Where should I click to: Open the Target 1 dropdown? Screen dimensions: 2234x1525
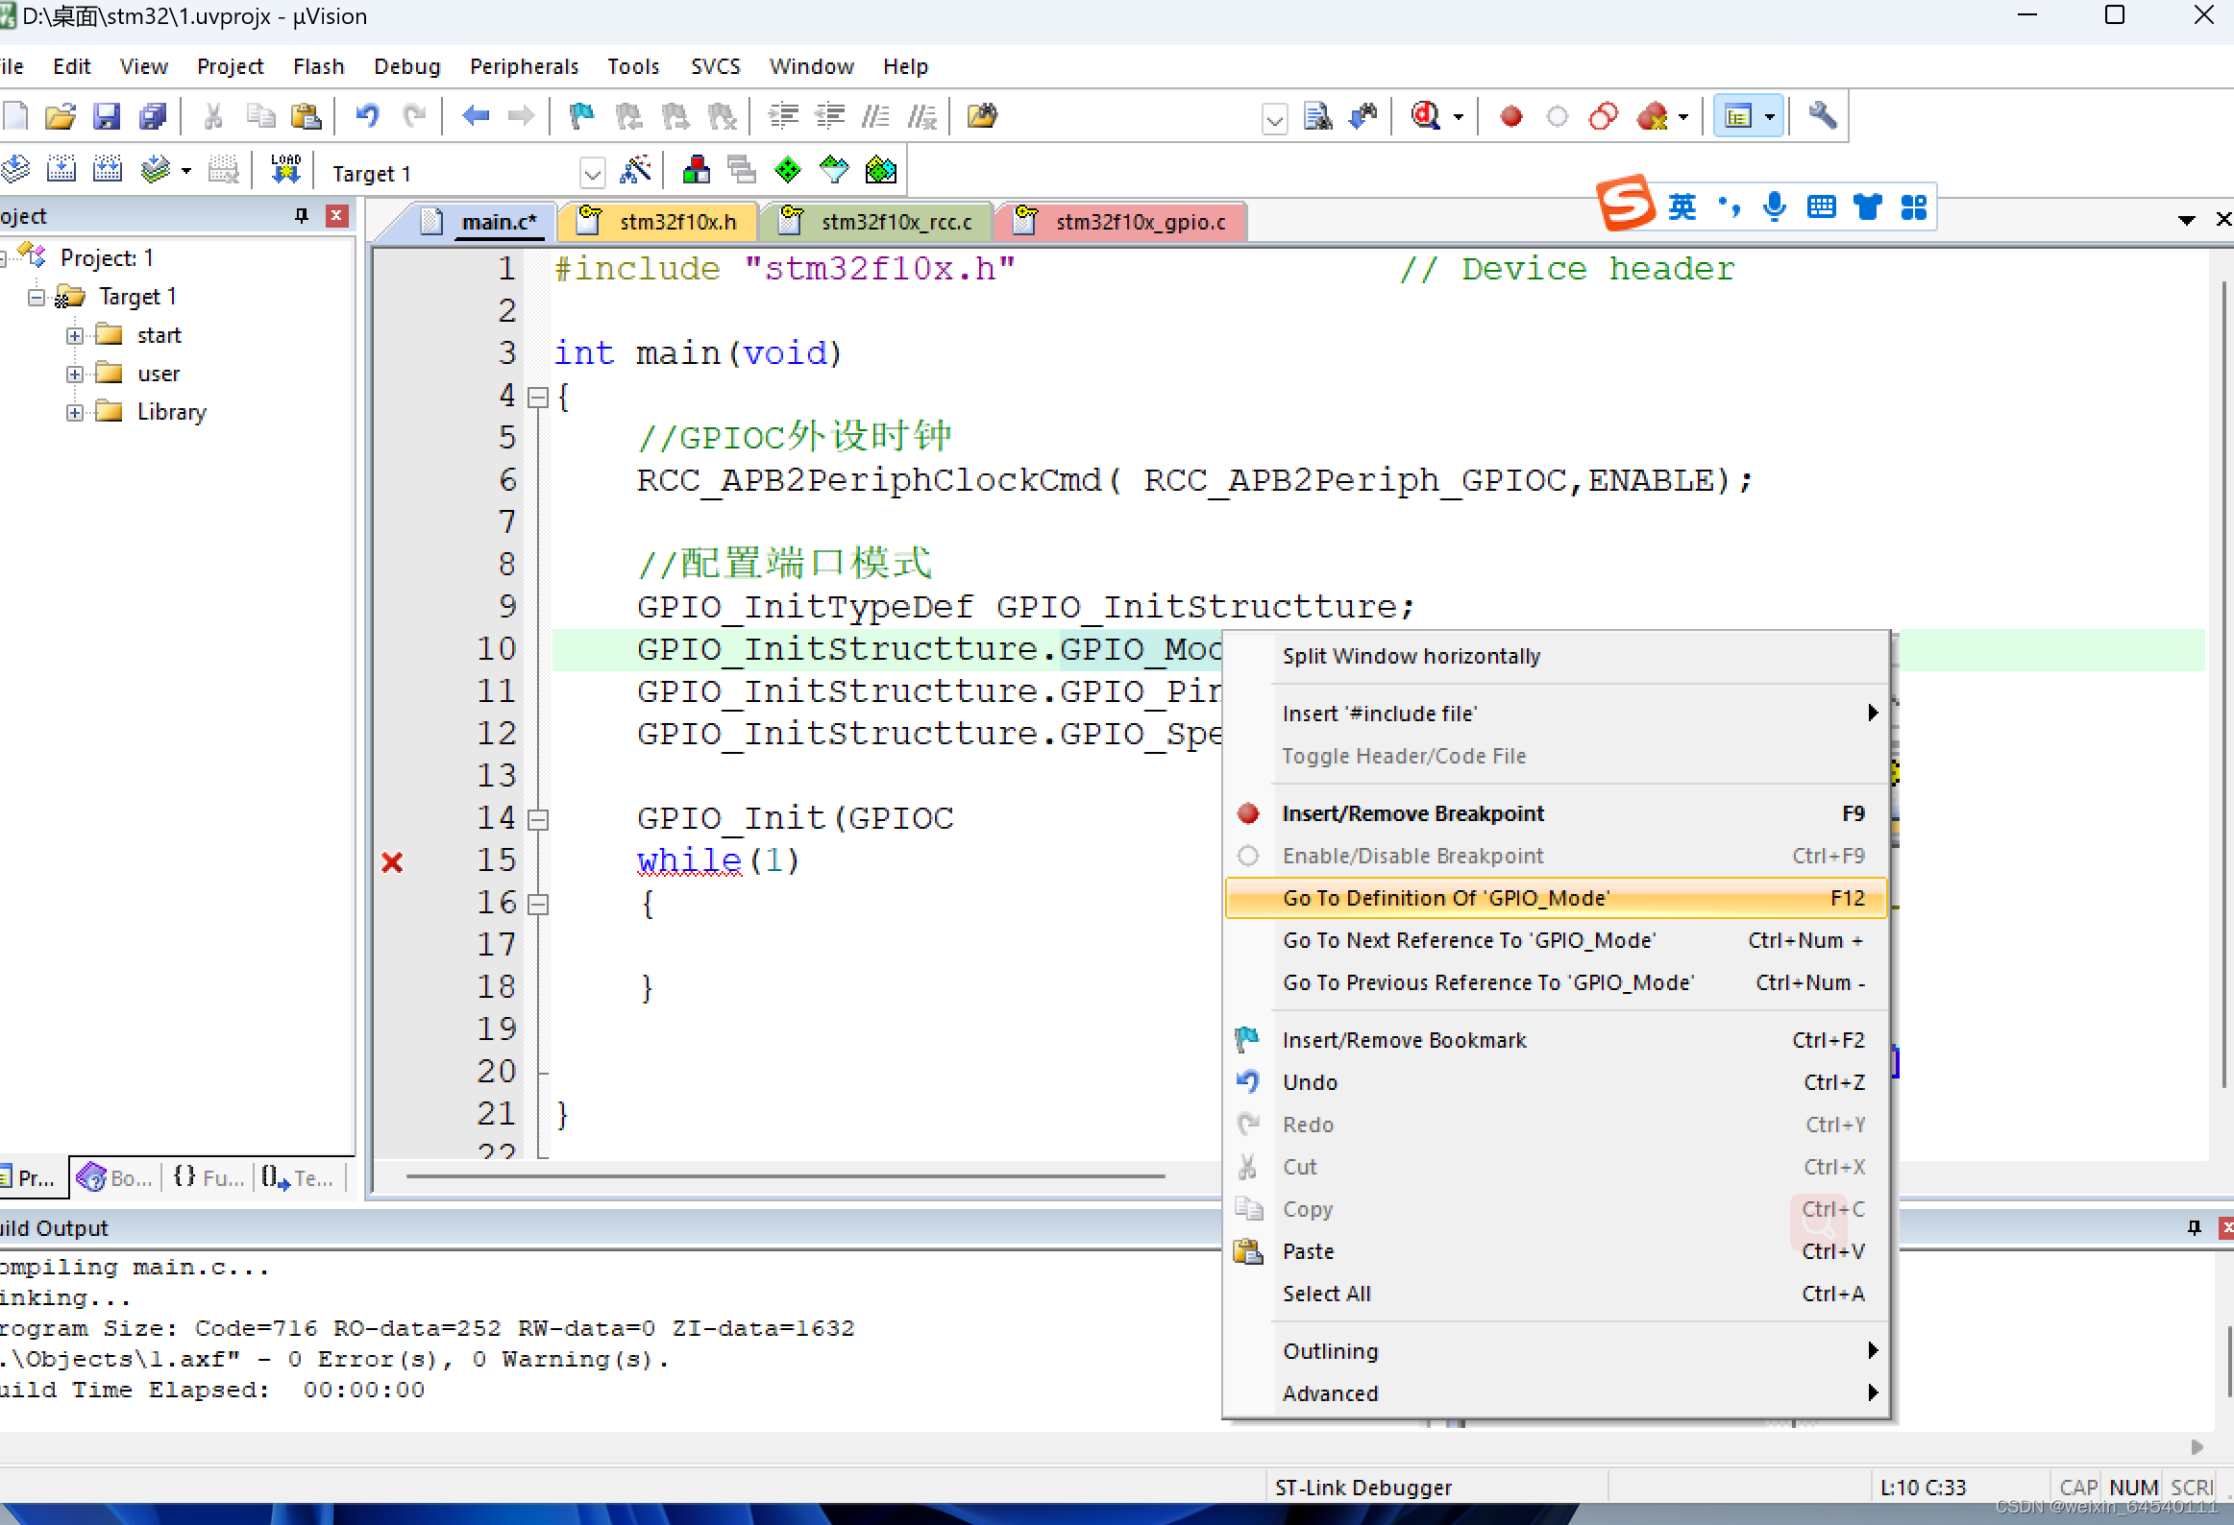(592, 173)
